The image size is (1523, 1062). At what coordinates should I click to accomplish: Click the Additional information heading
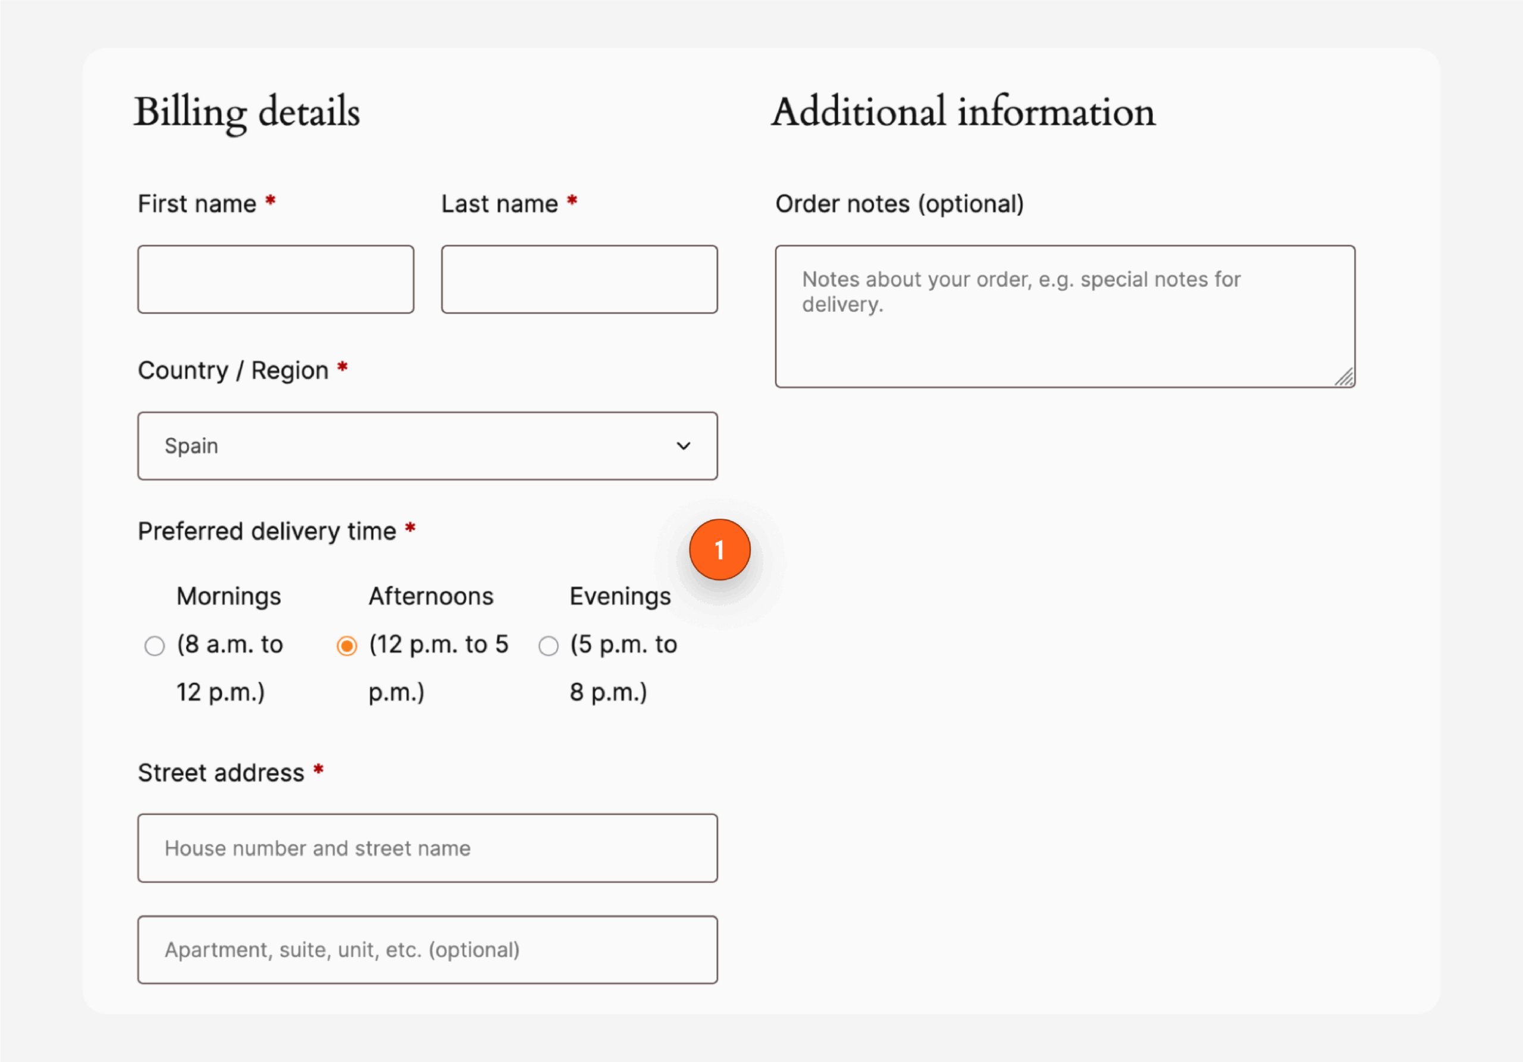tap(963, 111)
